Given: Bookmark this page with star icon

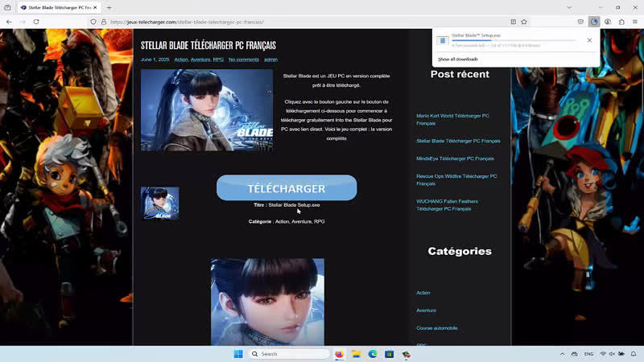Looking at the screenshot, I should [x=524, y=22].
